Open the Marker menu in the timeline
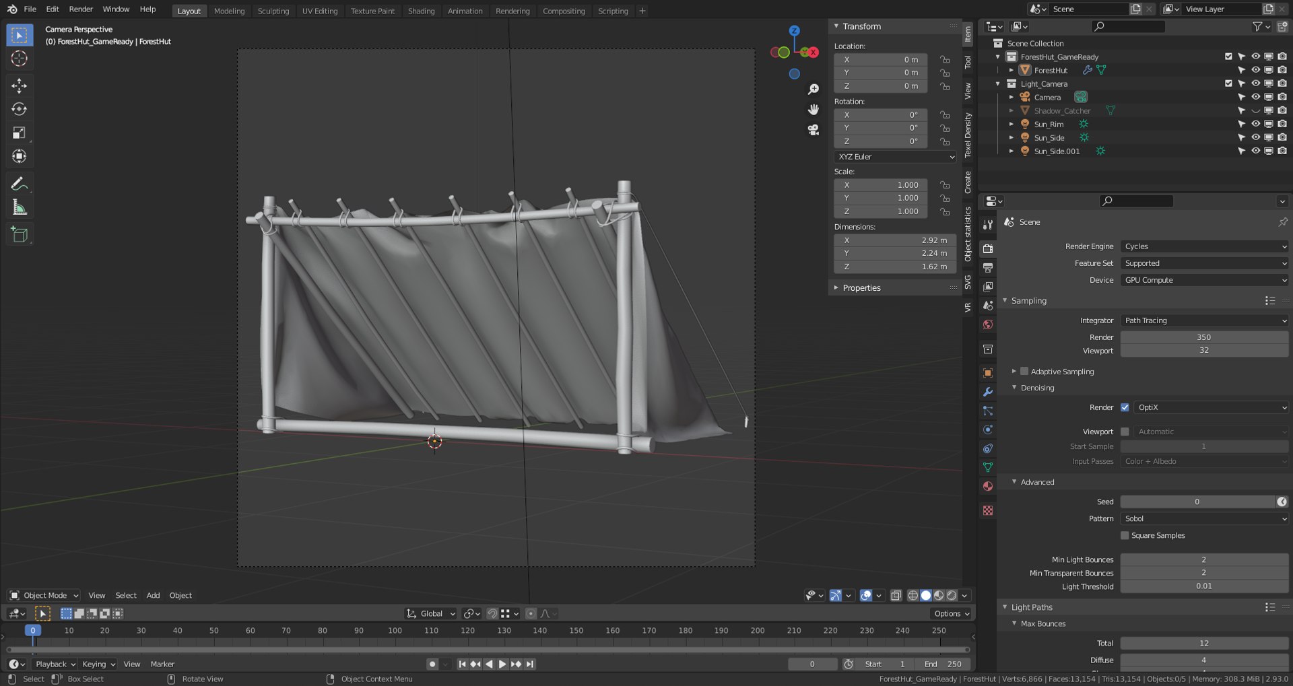 162,664
